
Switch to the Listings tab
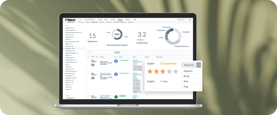99,19
